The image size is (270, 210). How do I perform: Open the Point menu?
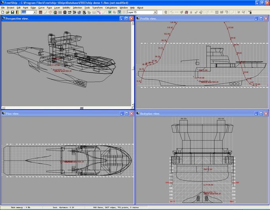click(25, 8)
